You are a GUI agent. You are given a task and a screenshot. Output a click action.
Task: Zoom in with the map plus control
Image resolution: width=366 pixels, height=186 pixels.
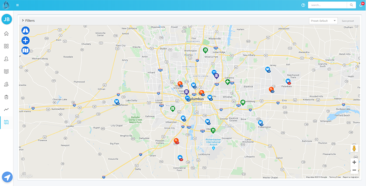(354, 162)
